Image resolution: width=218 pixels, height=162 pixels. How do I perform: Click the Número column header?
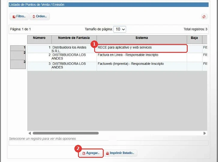tap(39, 40)
